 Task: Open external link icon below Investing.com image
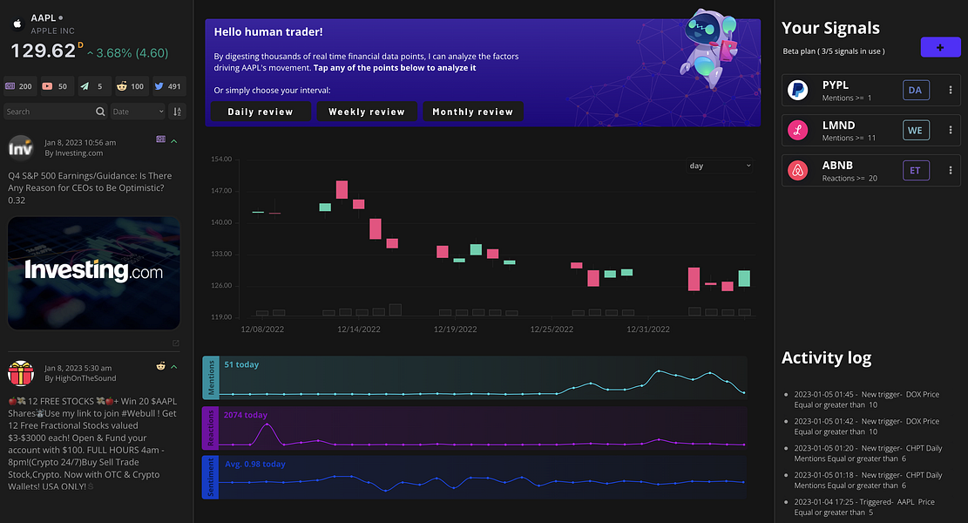pos(176,343)
